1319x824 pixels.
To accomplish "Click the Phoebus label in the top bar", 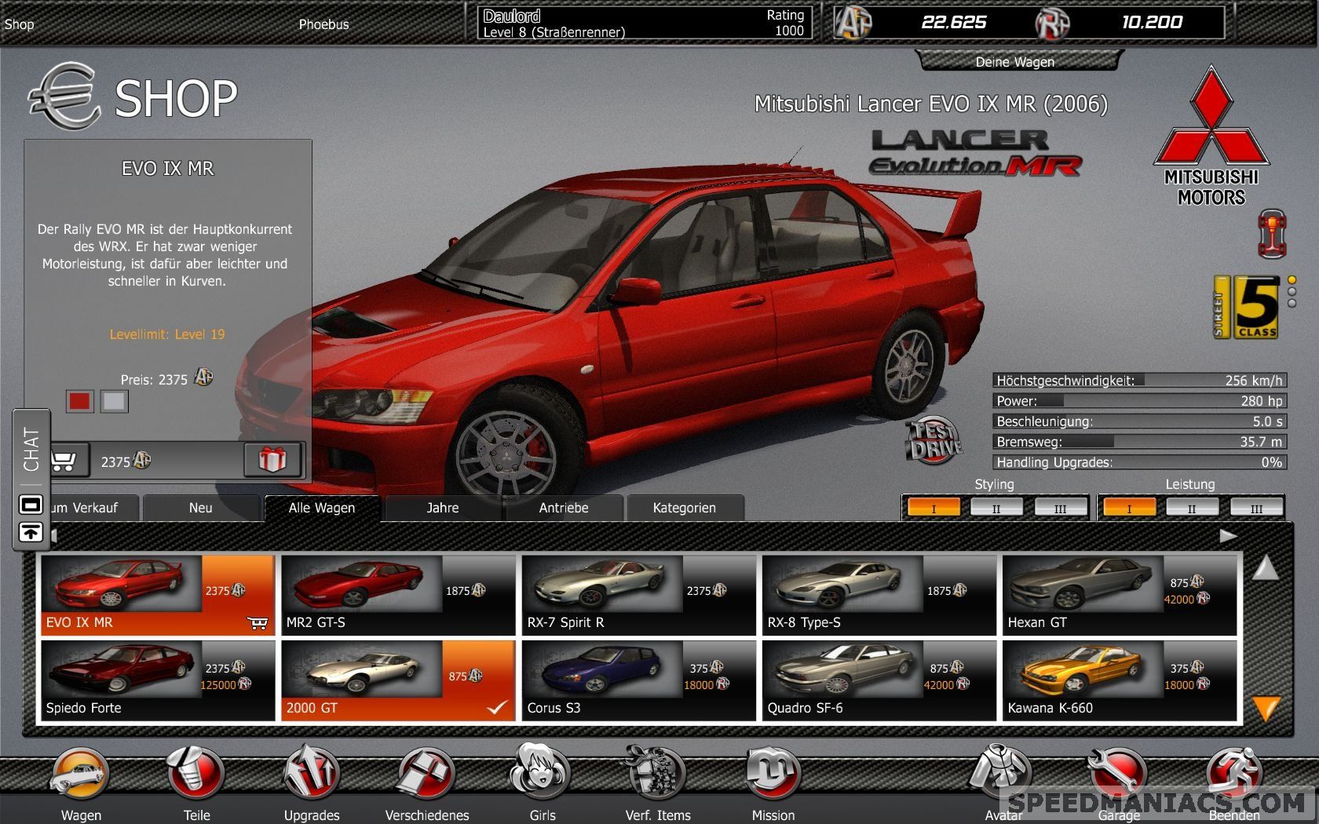I will (x=323, y=24).
